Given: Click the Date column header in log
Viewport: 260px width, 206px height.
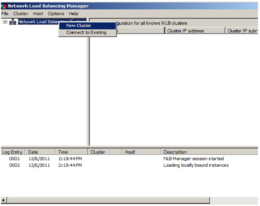Looking at the screenshot, I should (x=40, y=152).
